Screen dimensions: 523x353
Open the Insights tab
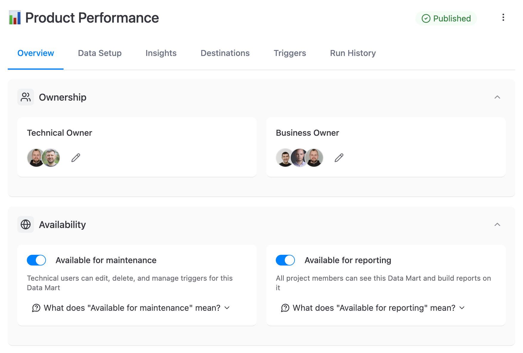click(x=161, y=53)
